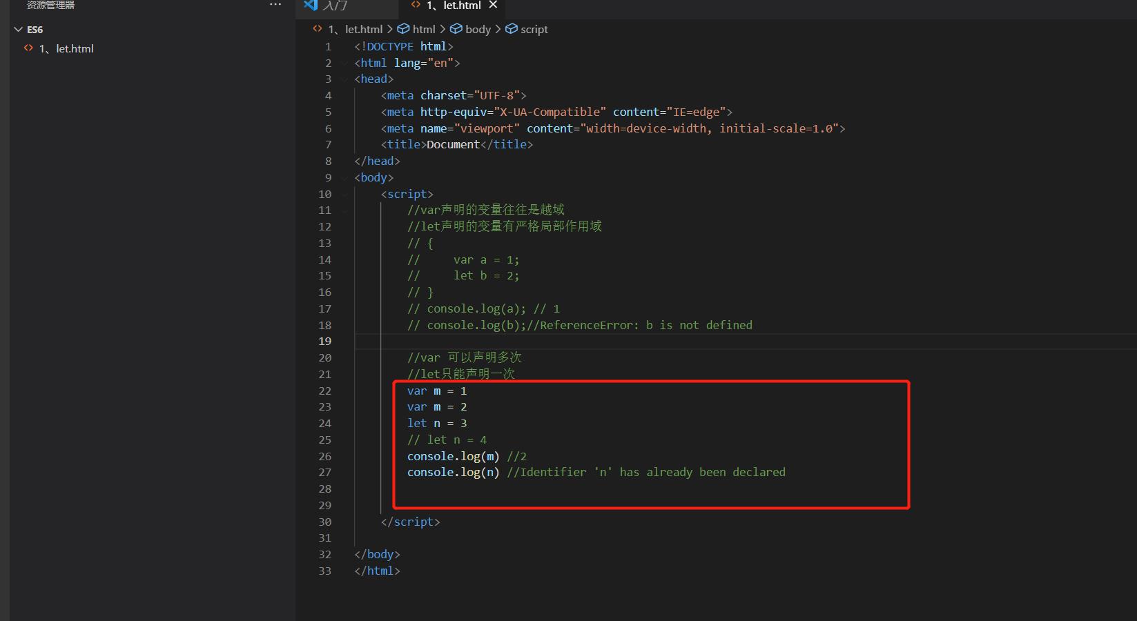Click the comment '//var 可以声明多次'
This screenshot has height=621, width=1137.
coord(465,357)
